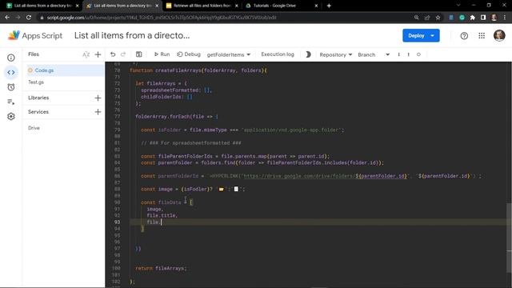Click the HYPERLINK drive.google.com URL in code
The width and height of the screenshot is (512, 288).
point(326,176)
